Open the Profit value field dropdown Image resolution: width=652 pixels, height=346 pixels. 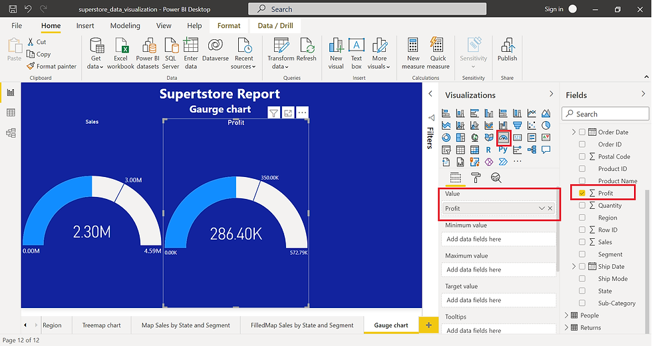coord(542,208)
